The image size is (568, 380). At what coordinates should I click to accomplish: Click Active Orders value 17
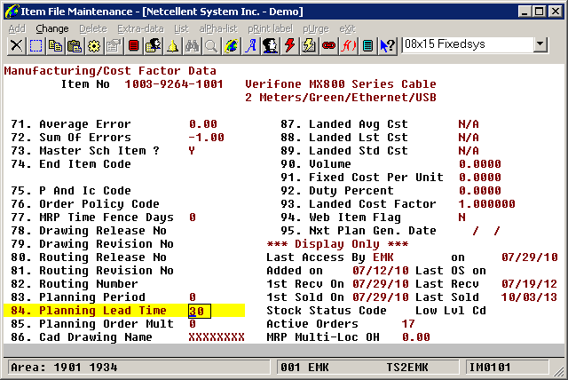click(408, 324)
